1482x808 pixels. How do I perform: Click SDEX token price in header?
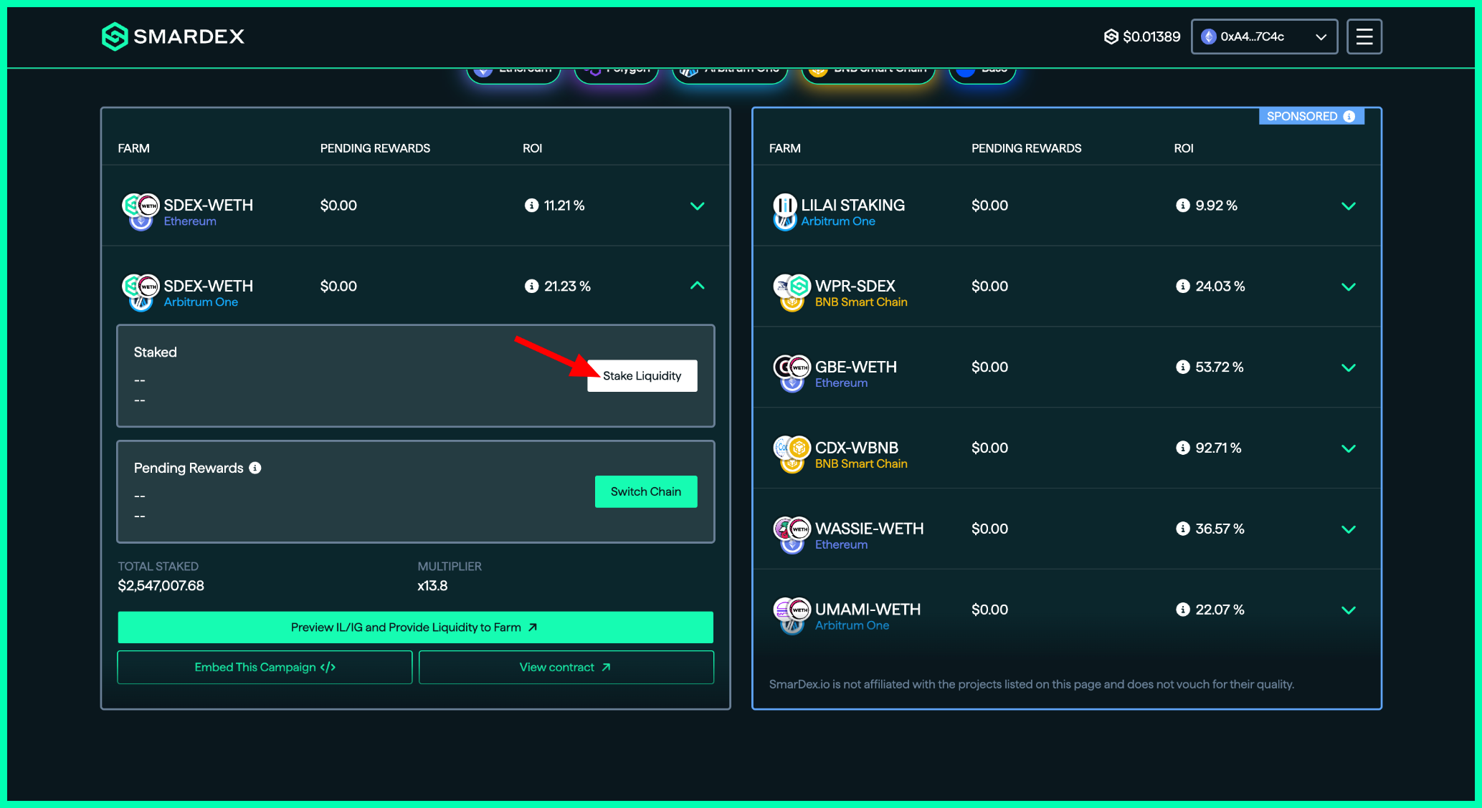1141,37
